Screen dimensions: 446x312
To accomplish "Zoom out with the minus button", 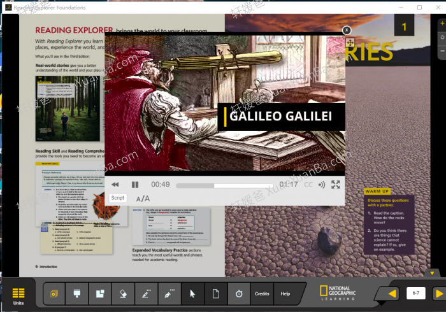I will 442,51.
